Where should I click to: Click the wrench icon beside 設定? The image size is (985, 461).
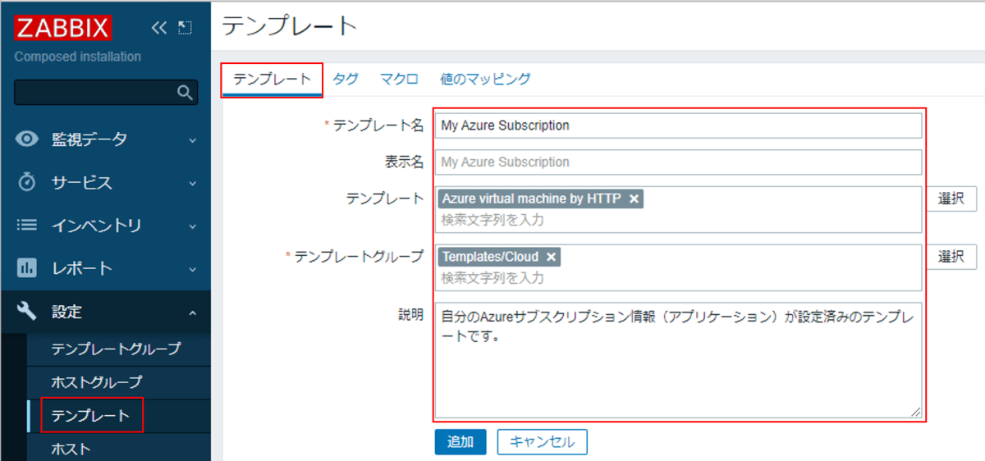[27, 311]
